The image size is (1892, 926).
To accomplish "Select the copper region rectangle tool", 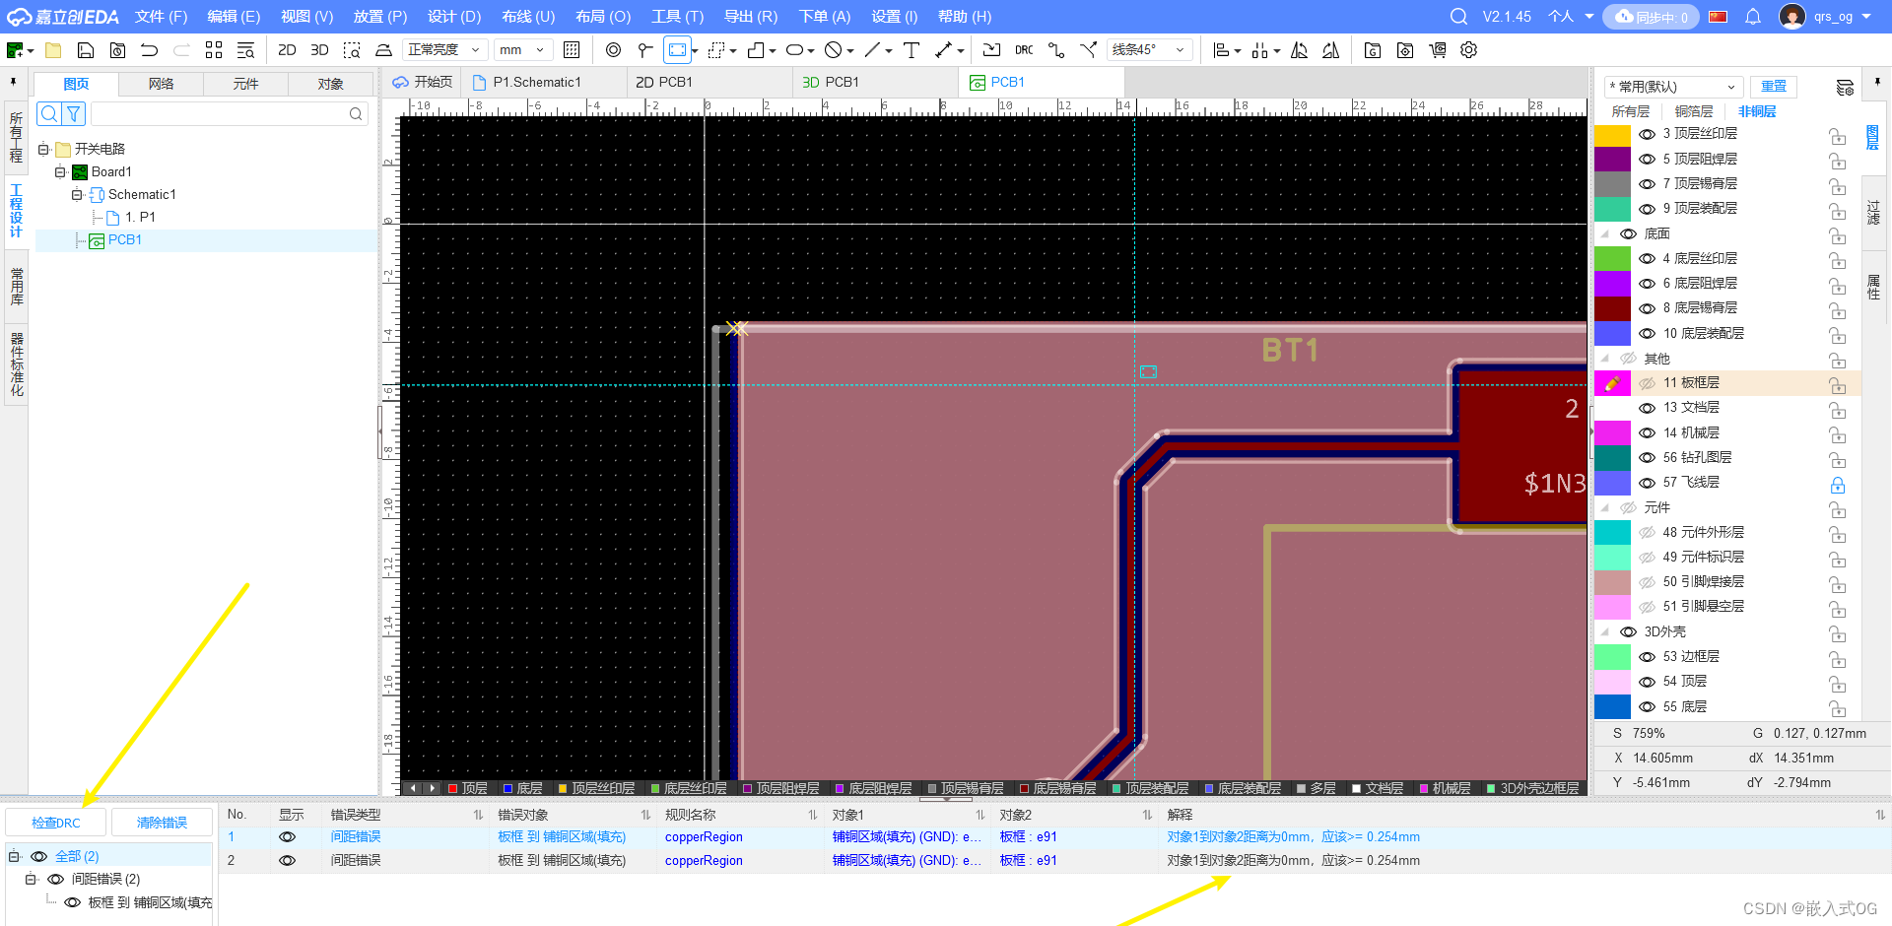I will tap(677, 50).
